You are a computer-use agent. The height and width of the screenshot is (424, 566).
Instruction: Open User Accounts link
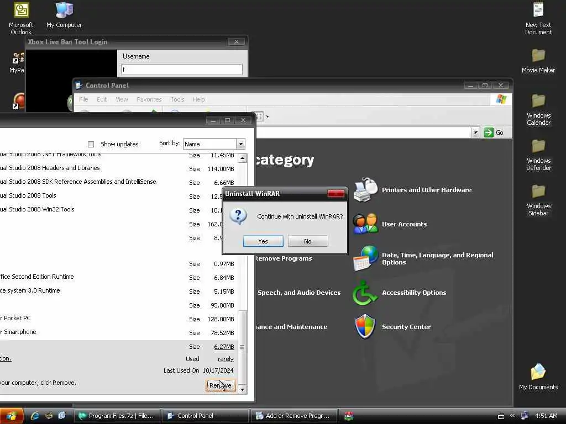(404, 224)
